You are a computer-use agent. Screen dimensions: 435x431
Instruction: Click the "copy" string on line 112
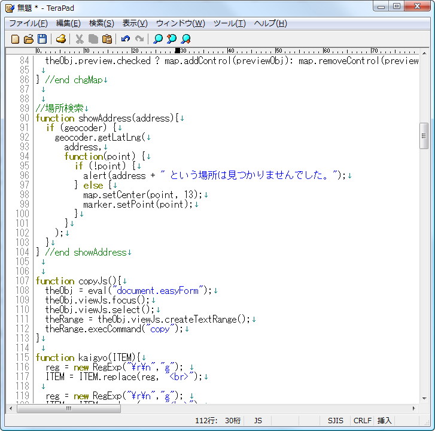[x=160, y=329]
